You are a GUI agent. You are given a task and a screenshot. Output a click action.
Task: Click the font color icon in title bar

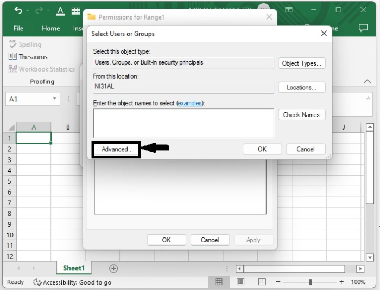point(60,11)
